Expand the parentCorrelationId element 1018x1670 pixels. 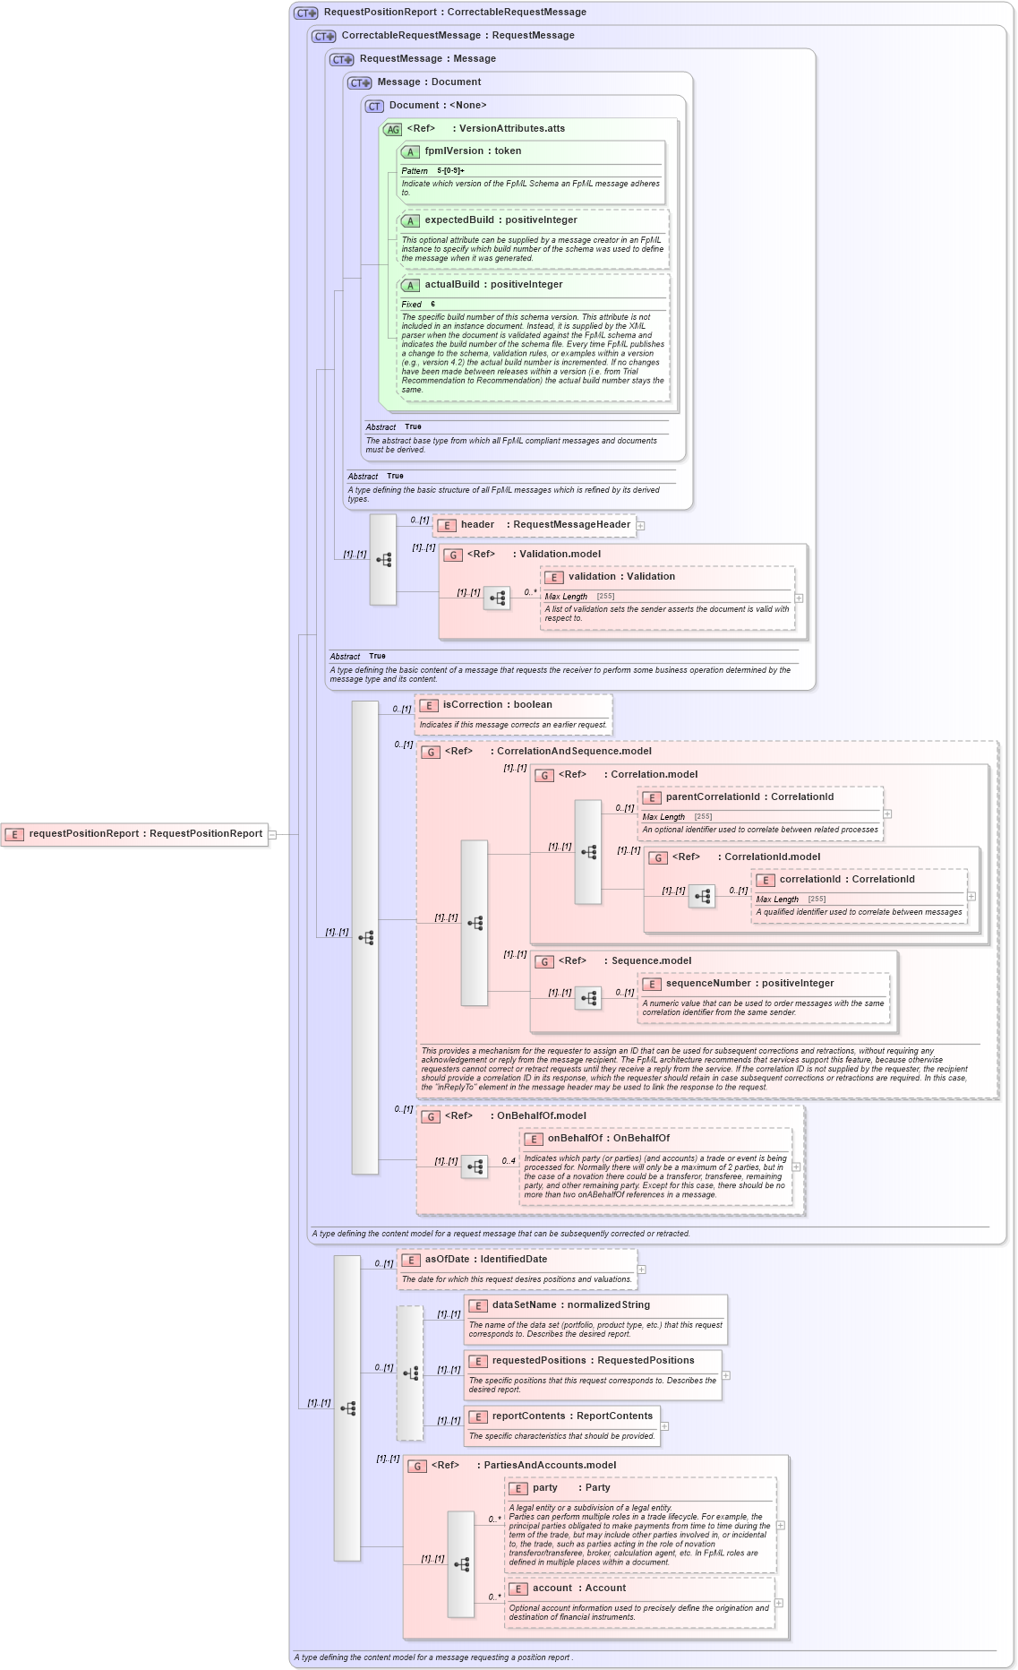tap(888, 813)
